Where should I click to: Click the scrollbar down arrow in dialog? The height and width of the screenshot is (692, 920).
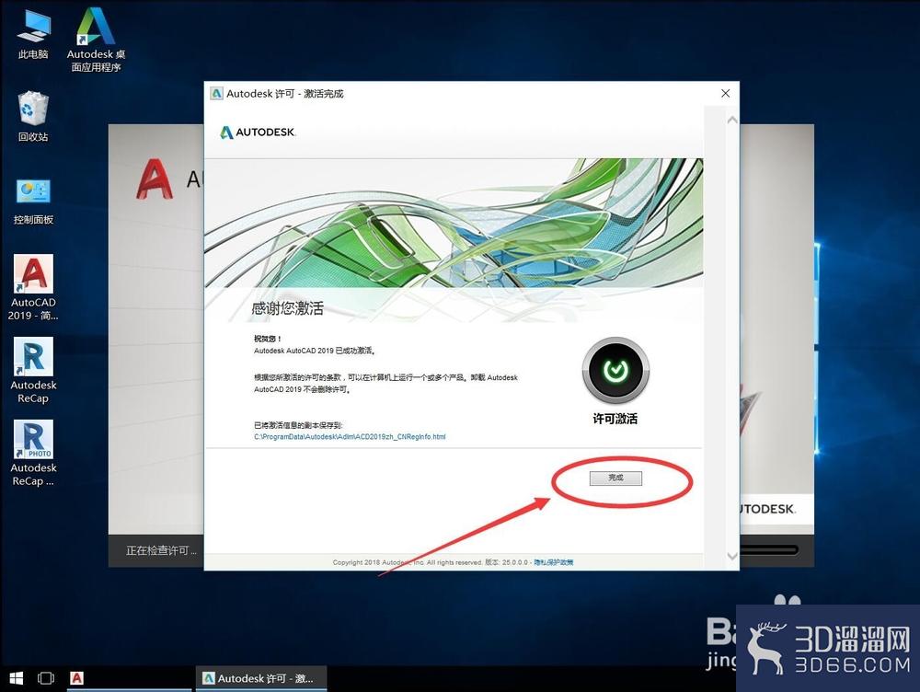[731, 555]
